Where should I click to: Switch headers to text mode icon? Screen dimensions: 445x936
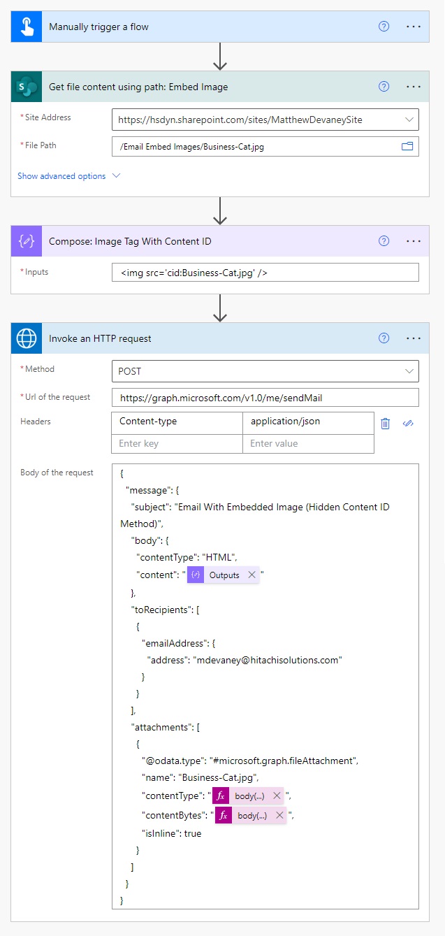(x=409, y=422)
